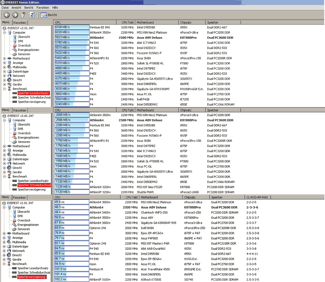Screen dimensions: 325x282
Task: Collapse Computer node in latency pane
Action: [x=4, y=207]
